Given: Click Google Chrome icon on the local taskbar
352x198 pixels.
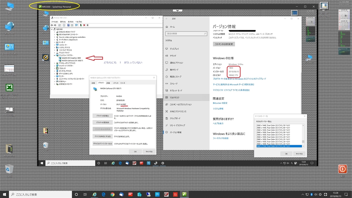Looking at the screenshot, I should 112,195.
